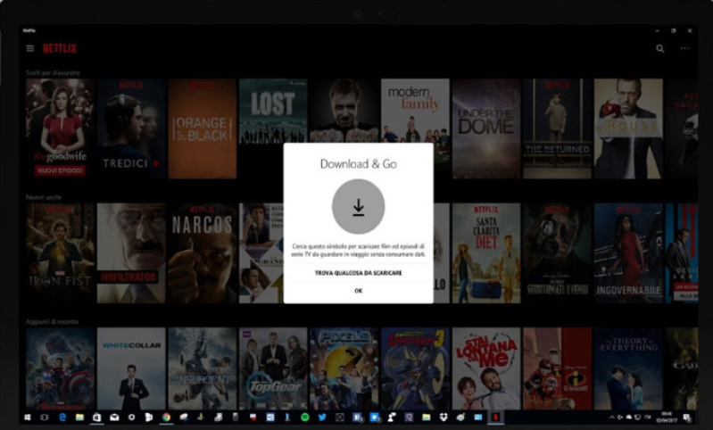Viewport: 713px width, 430px height.
Task: Open the three-dots more options menu
Action: 684,49
